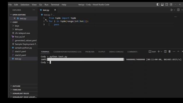Viewport: 183px width, 103px height.
Task: Run Python file play button
Action: [x=172, y=10]
